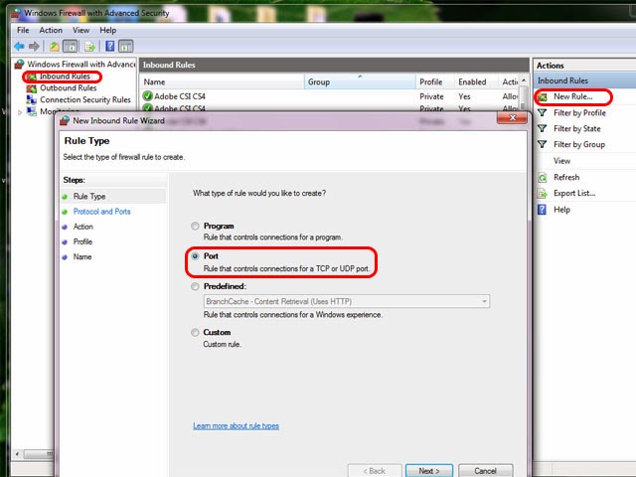The height and width of the screenshot is (477, 636).
Task: Sort by the Enabled column header
Action: tap(475, 81)
